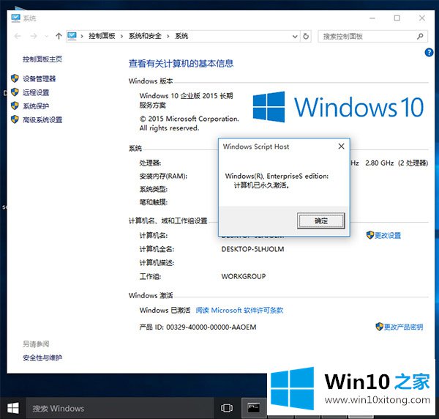The image size is (439, 419).
Task: Click the 产品 ID 00329-40000-00000-AAOEM text
Action: click(198, 327)
